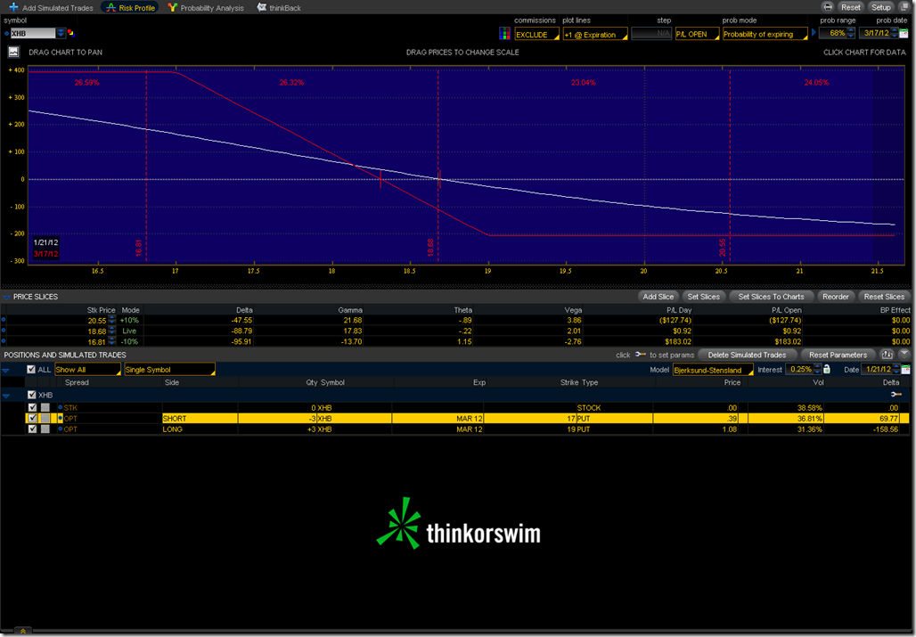Open the Bjerksund-Stensland model dropdown

[x=713, y=370]
